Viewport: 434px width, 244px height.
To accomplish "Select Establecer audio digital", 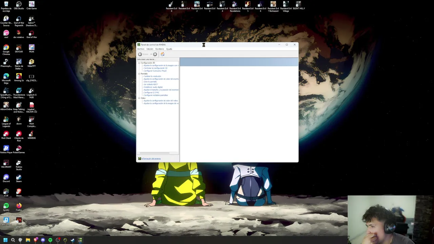I will [x=153, y=87].
